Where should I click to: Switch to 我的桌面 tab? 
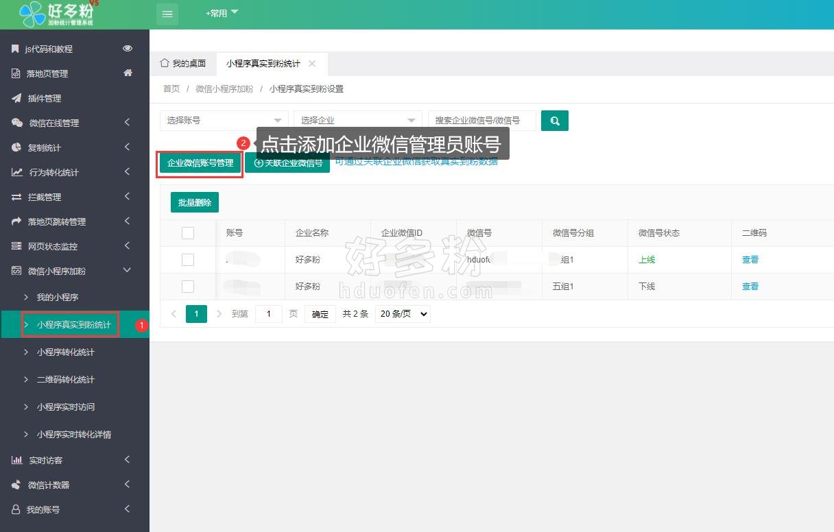[183, 64]
